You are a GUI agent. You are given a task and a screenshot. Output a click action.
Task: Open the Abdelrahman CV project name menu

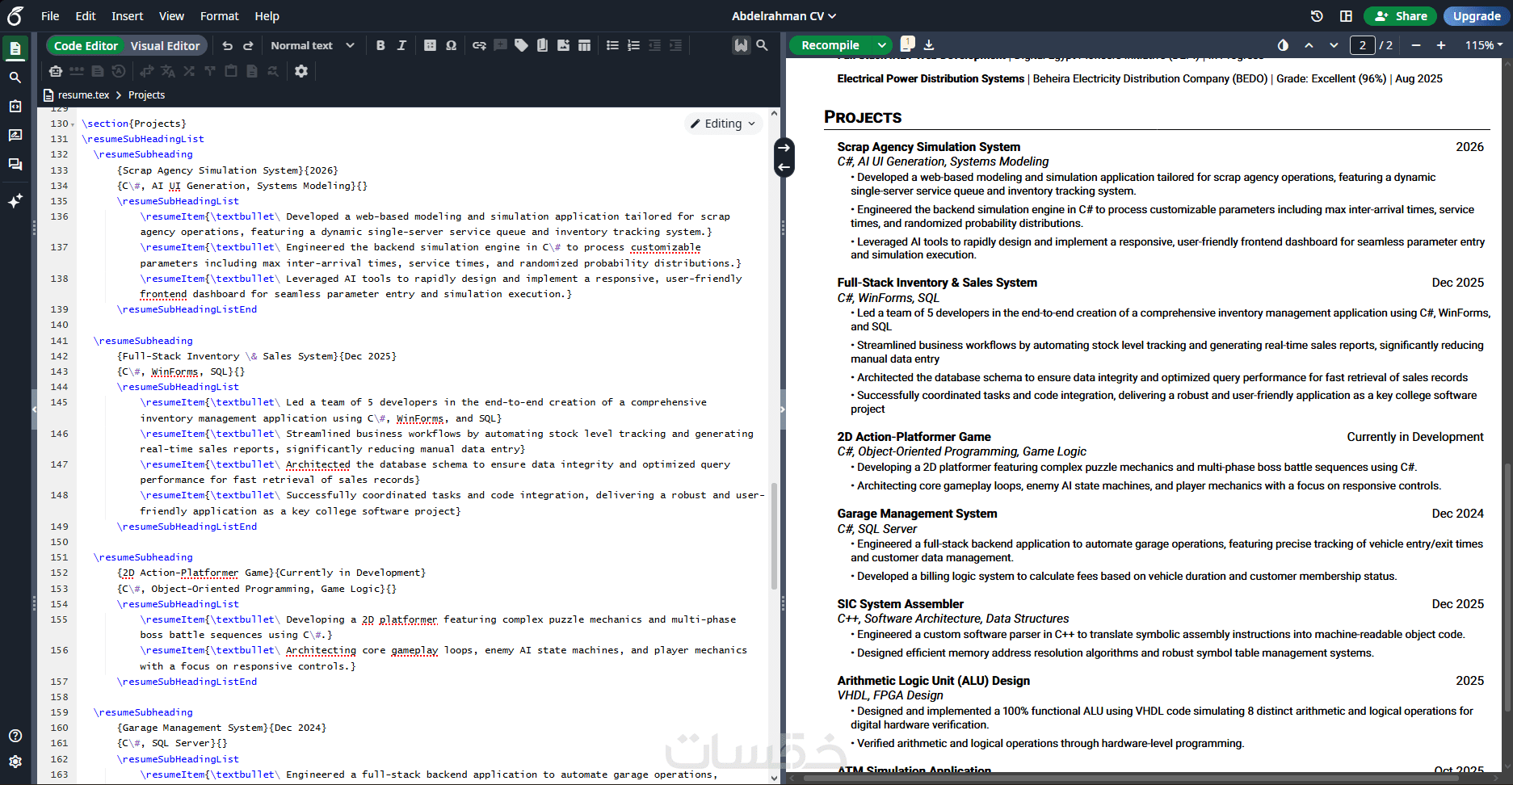[x=784, y=16]
